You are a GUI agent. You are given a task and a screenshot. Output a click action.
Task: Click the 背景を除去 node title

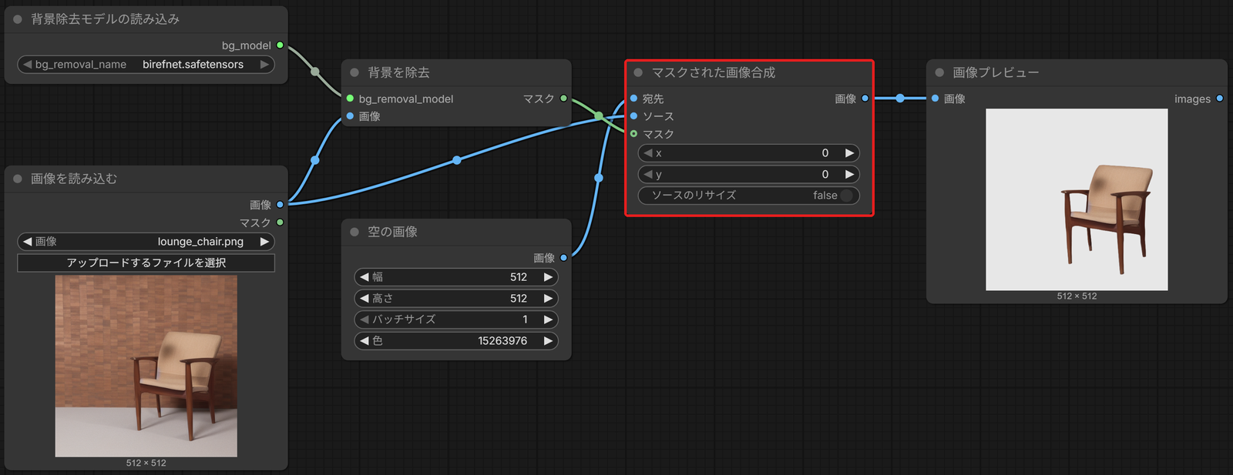(x=398, y=72)
